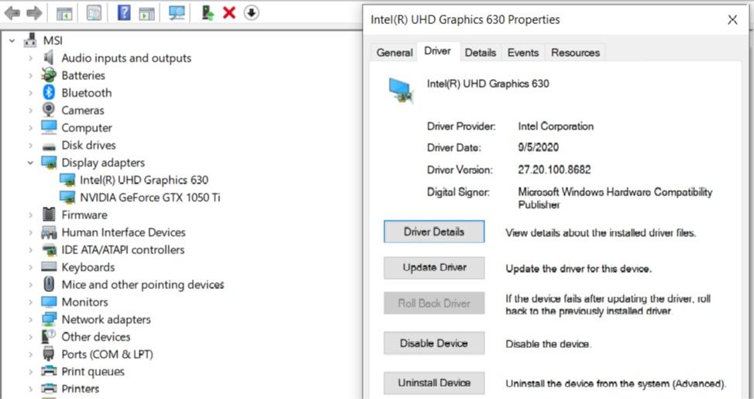Viewport: 754px width, 399px height.
Task: Select the Printers tree label
Action: click(x=81, y=389)
